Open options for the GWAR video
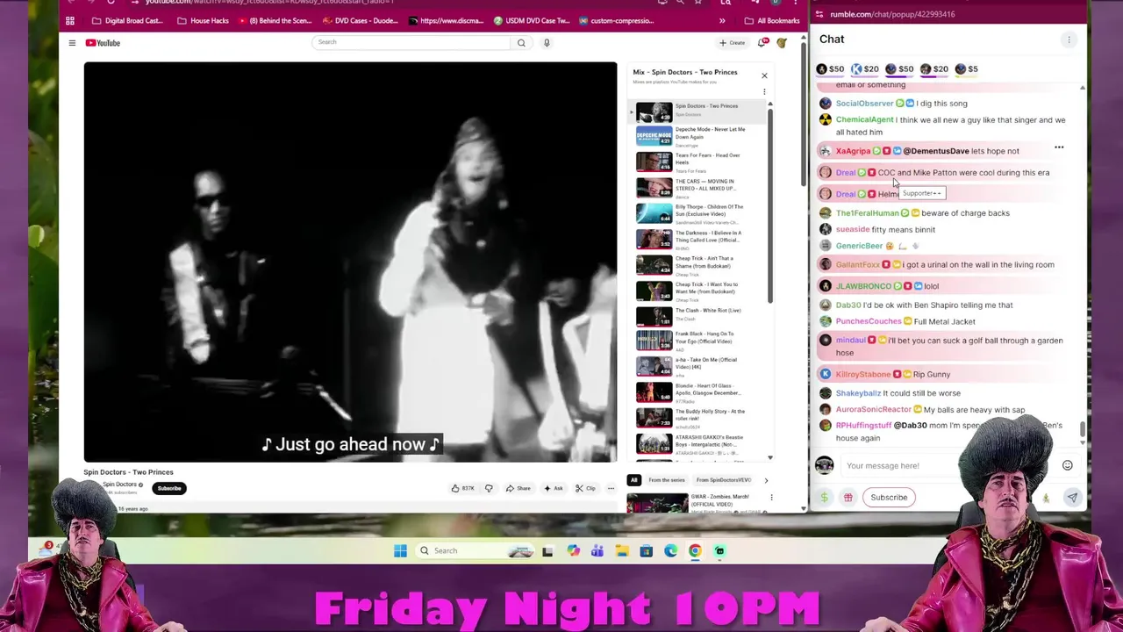Screen dimensions: 1123x632 (x=771, y=498)
